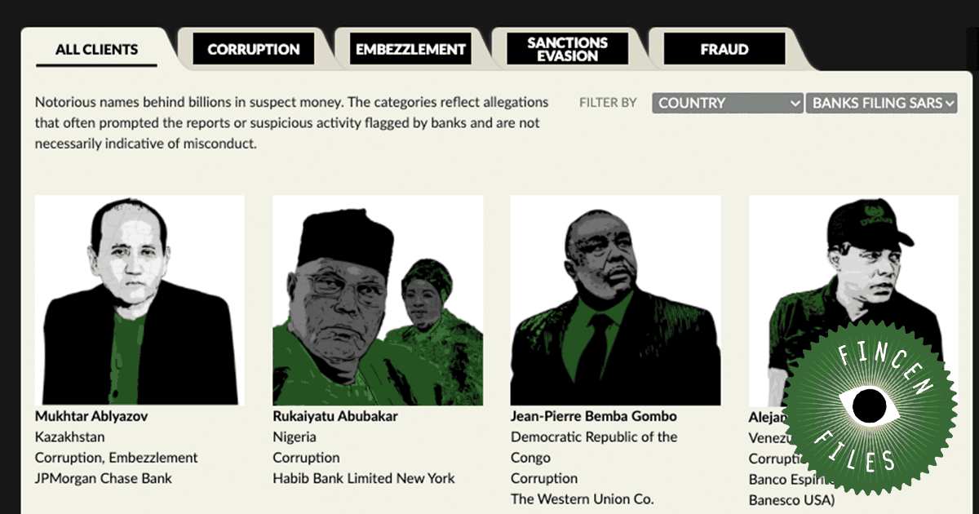Click The Western Union Co. text
The image size is (979, 514).
[583, 498]
